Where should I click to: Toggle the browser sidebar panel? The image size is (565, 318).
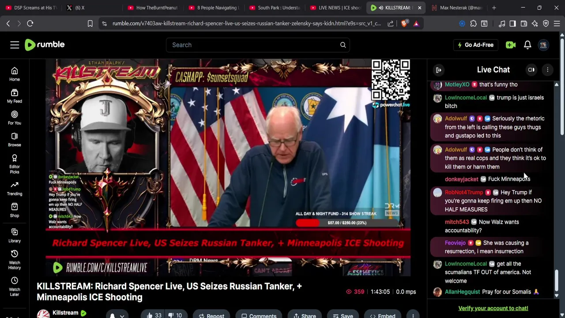512,23
